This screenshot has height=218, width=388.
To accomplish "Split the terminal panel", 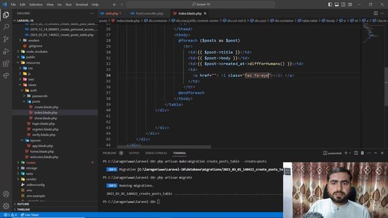I will [x=356, y=153].
